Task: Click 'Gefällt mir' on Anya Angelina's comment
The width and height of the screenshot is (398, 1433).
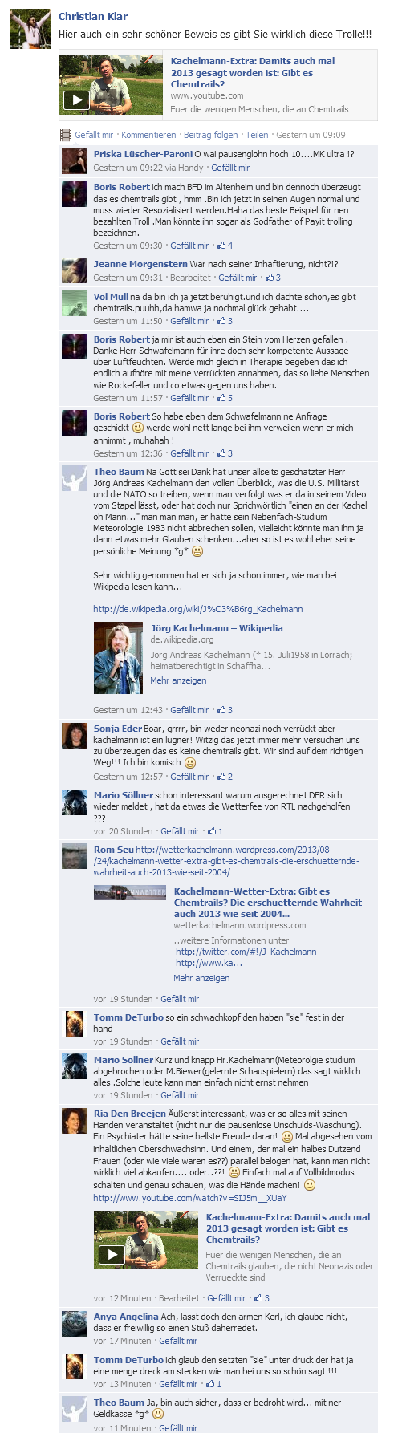Action: (x=178, y=1341)
